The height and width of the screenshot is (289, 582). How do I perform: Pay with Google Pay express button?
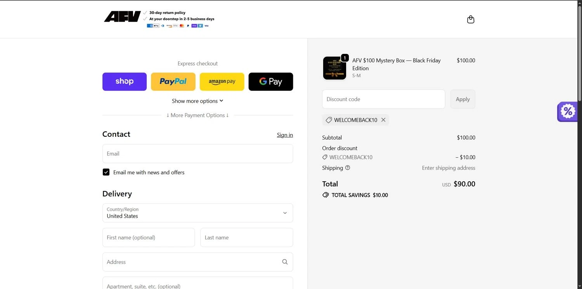[x=271, y=81]
